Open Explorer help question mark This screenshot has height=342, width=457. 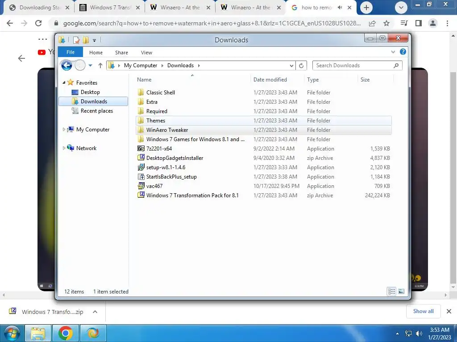coord(403,52)
